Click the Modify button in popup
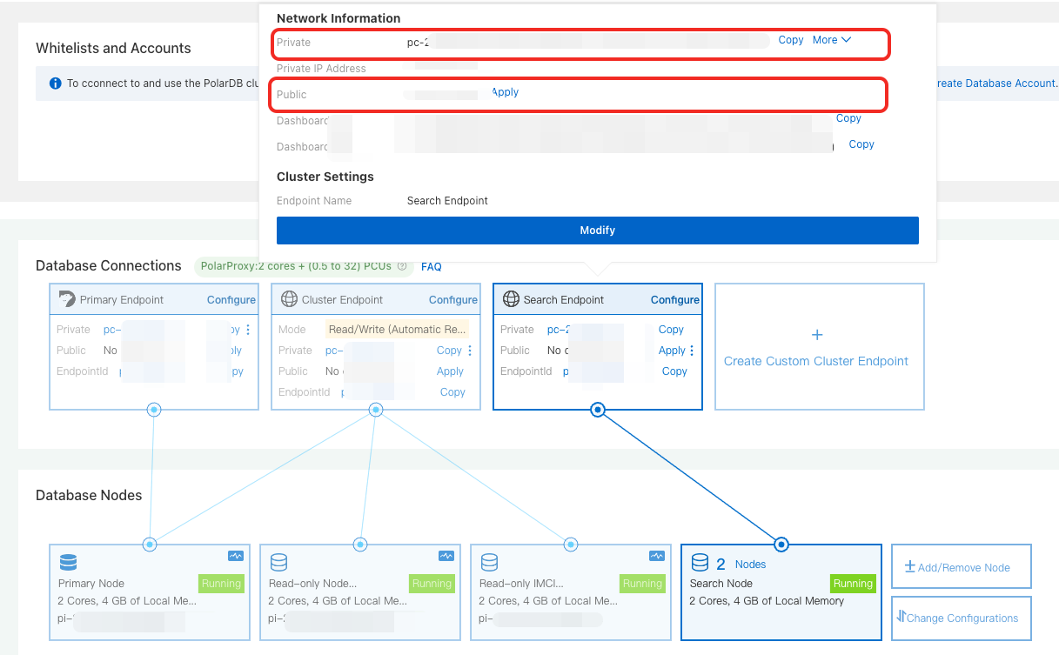The image size is (1059, 655). (598, 231)
